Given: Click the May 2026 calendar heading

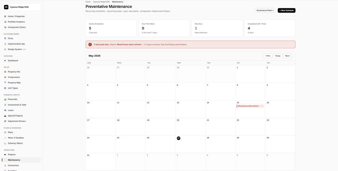Looking at the screenshot, I should 95,56.
